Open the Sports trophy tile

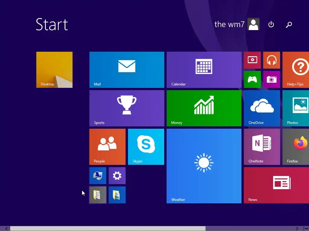[127, 108]
